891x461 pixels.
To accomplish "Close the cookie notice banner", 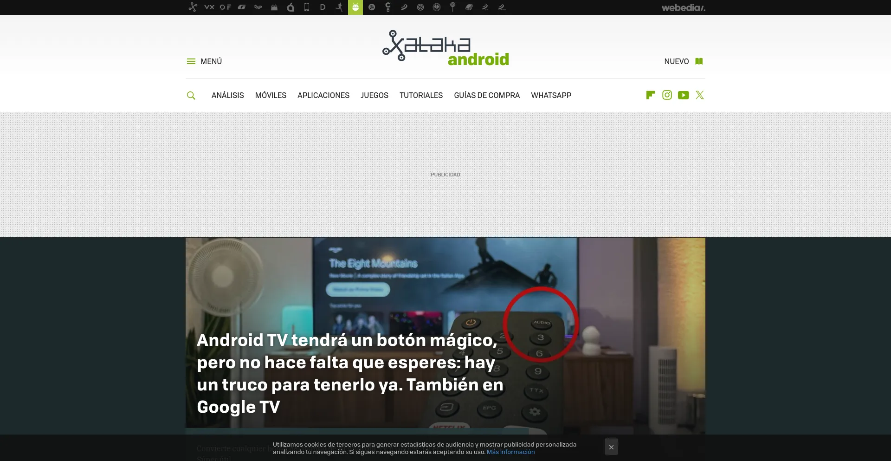I will [611, 447].
